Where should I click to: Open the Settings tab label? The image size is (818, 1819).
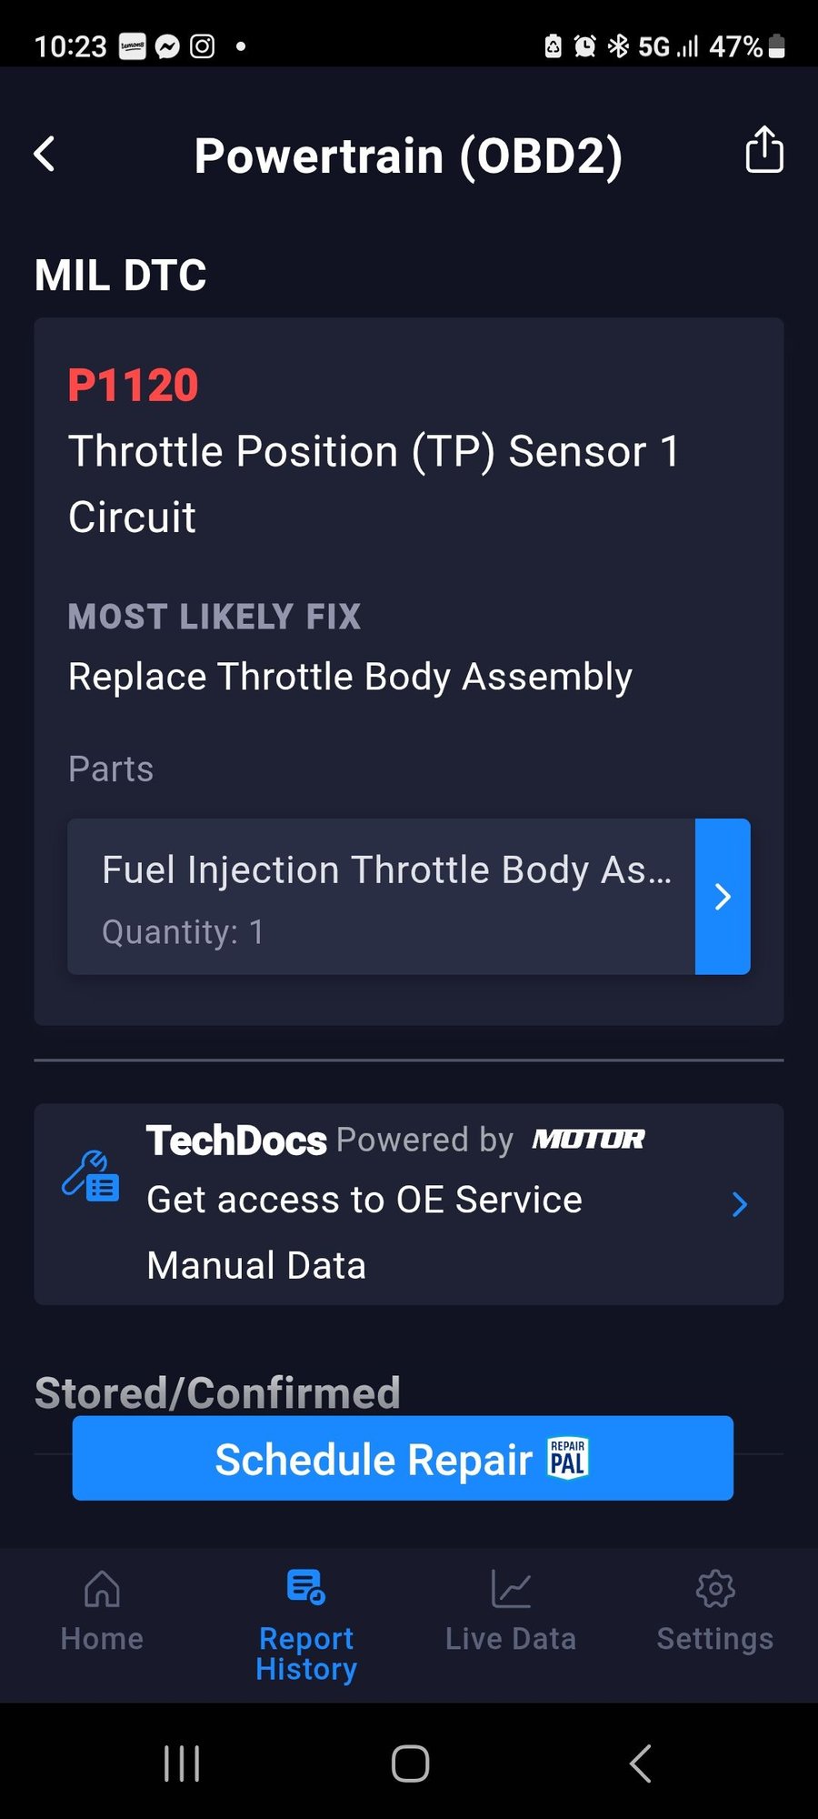(x=715, y=1639)
